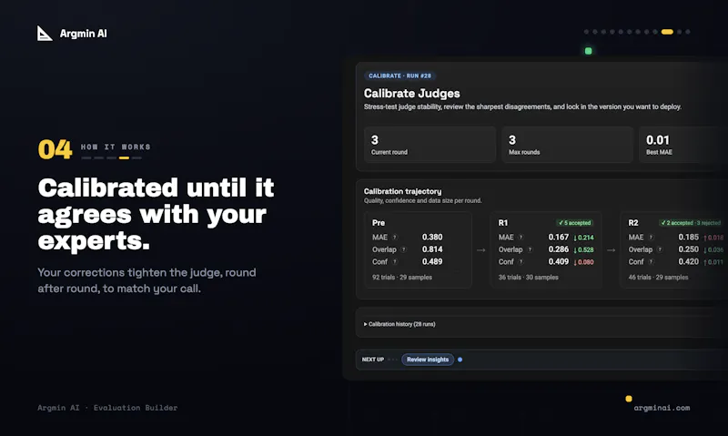Click the Calibrate Judges heading
This screenshot has height=436, width=728.
(x=412, y=94)
